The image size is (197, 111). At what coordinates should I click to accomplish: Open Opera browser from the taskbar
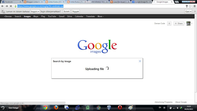(x=120, y=108)
